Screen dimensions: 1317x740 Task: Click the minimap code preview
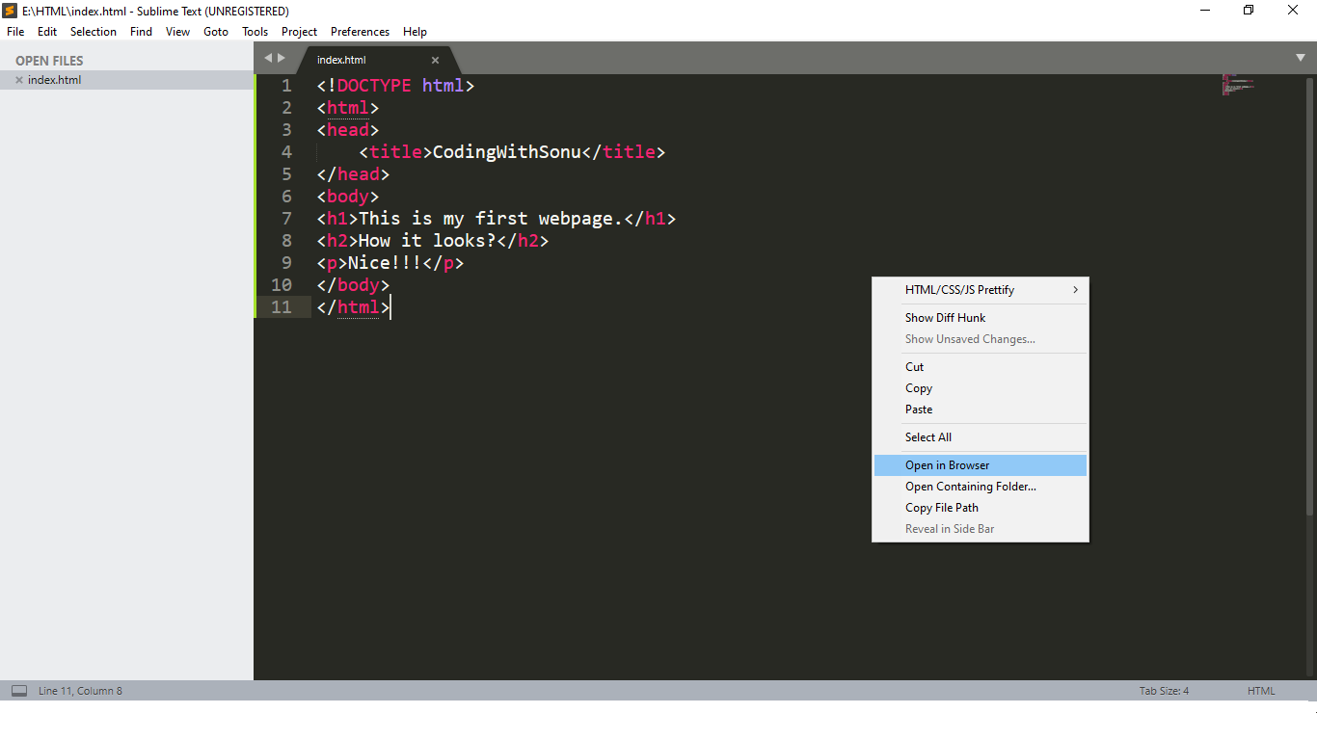point(1238,85)
